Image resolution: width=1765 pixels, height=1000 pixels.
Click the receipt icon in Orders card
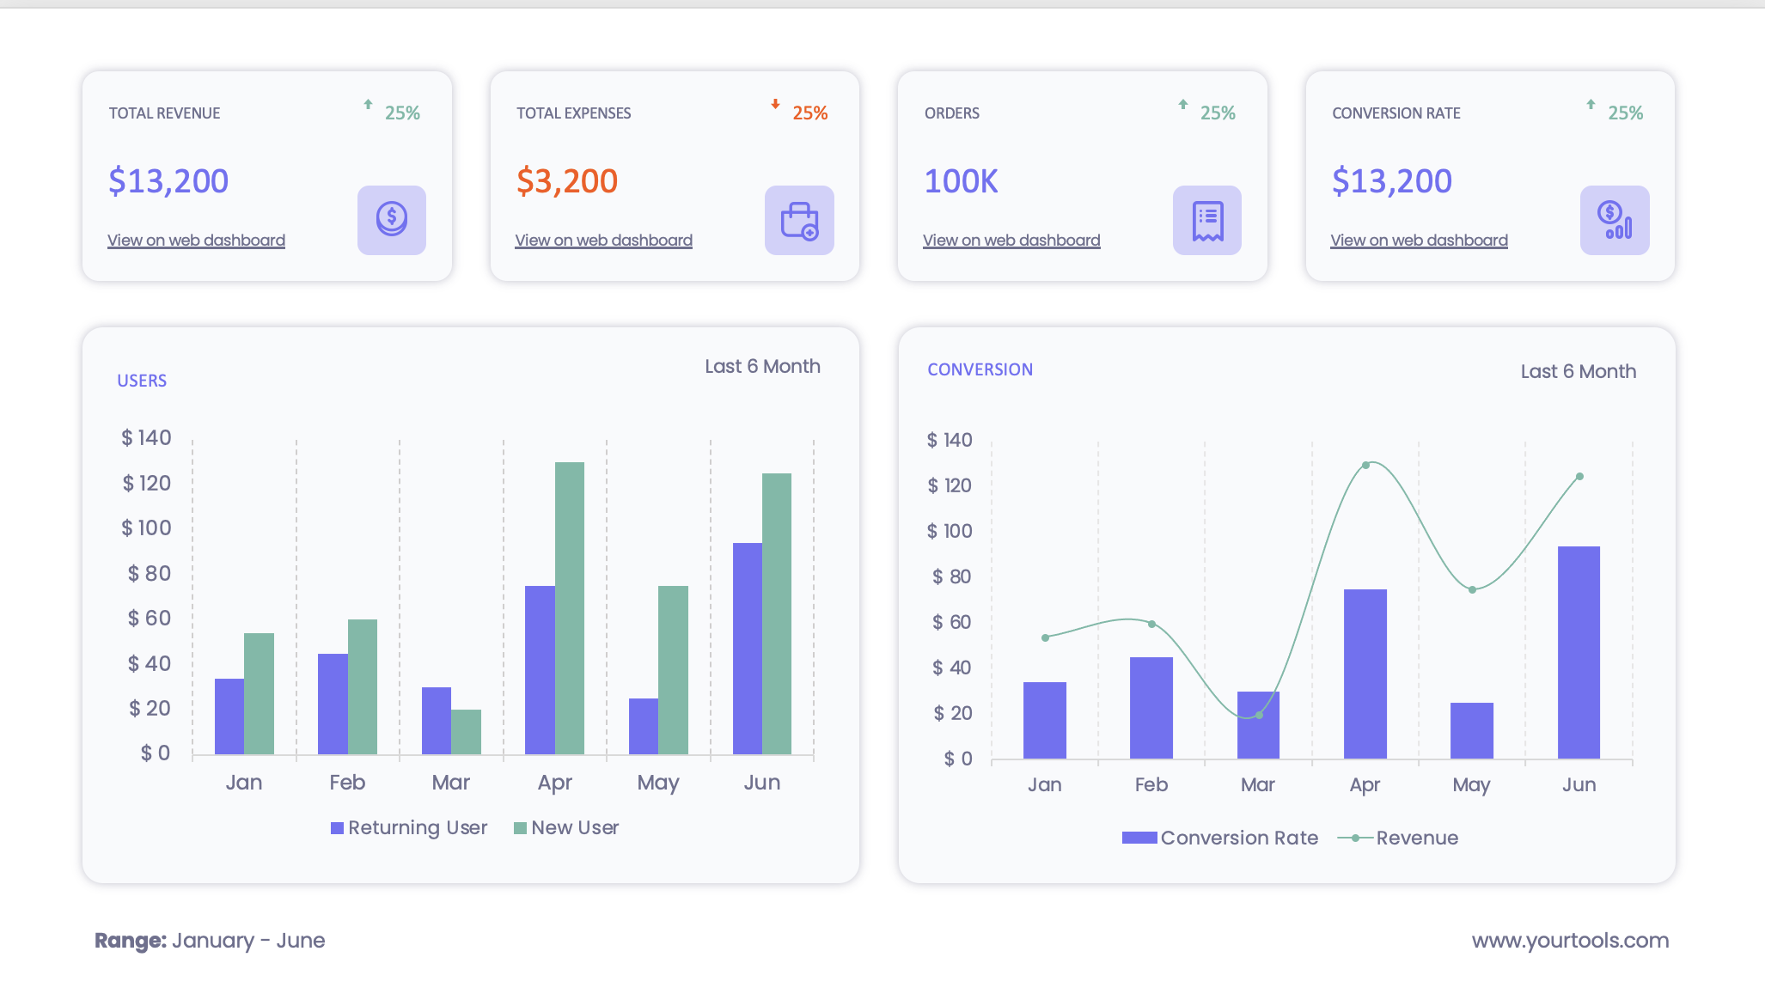point(1207,220)
